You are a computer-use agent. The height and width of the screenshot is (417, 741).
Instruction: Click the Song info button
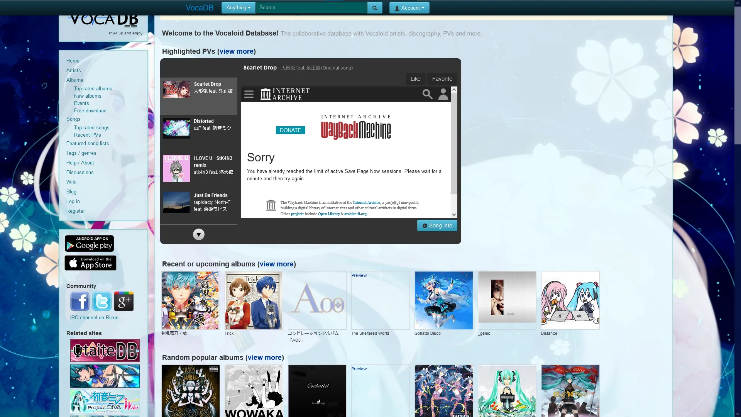pyautogui.click(x=437, y=225)
